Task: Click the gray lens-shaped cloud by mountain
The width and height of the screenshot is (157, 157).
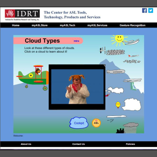Action: coord(116,71)
